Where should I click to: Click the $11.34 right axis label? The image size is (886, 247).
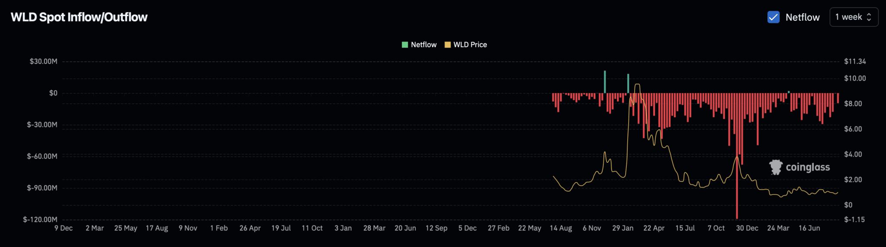(x=855, y=62)
